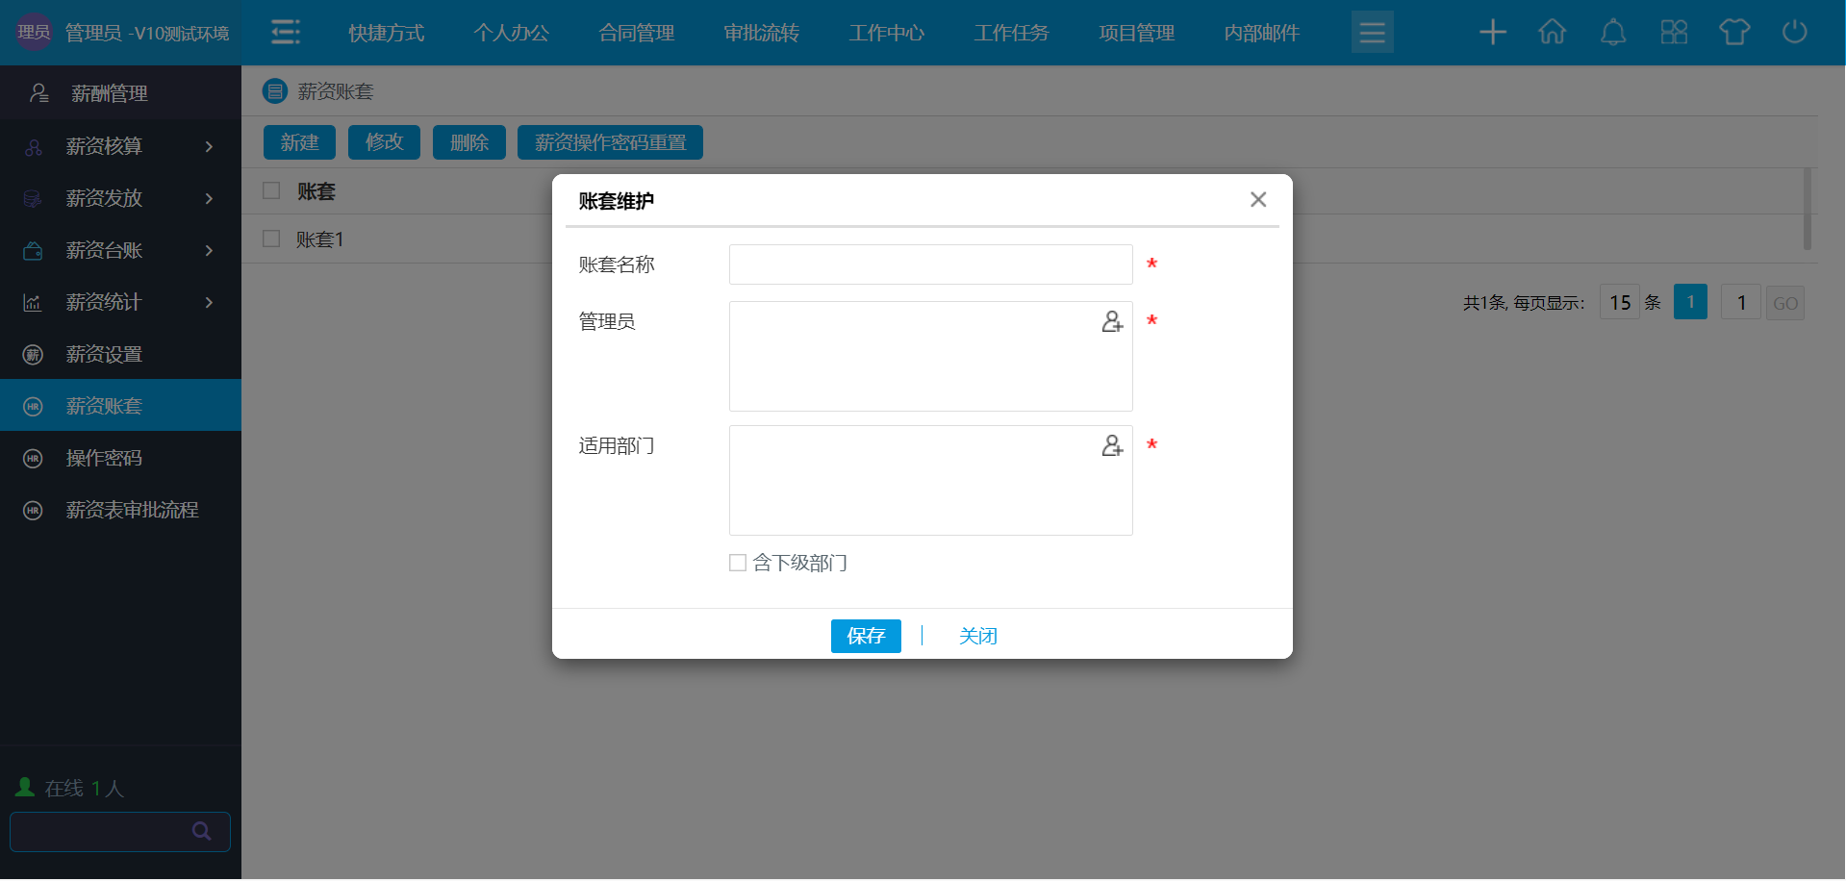The image size is (1846, 881).
Task: Click the add-user icon in 管理员 field
Action: [x=1112, y=322]
